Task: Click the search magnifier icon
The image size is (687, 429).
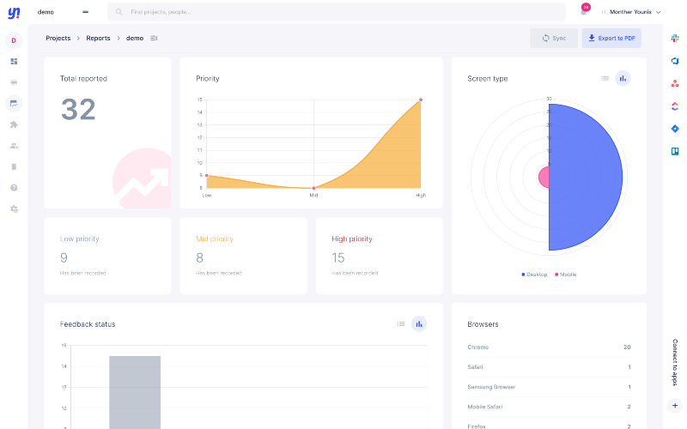Action: 119,12
